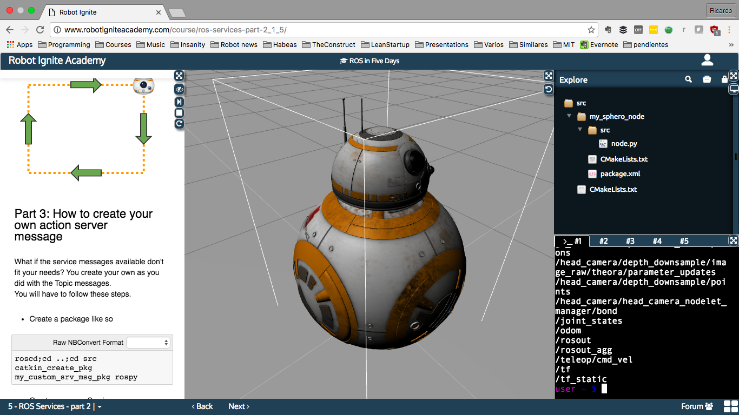739x415 pixels.
Task: Open the Programming bookmarks folder
Action: point(64,45)
